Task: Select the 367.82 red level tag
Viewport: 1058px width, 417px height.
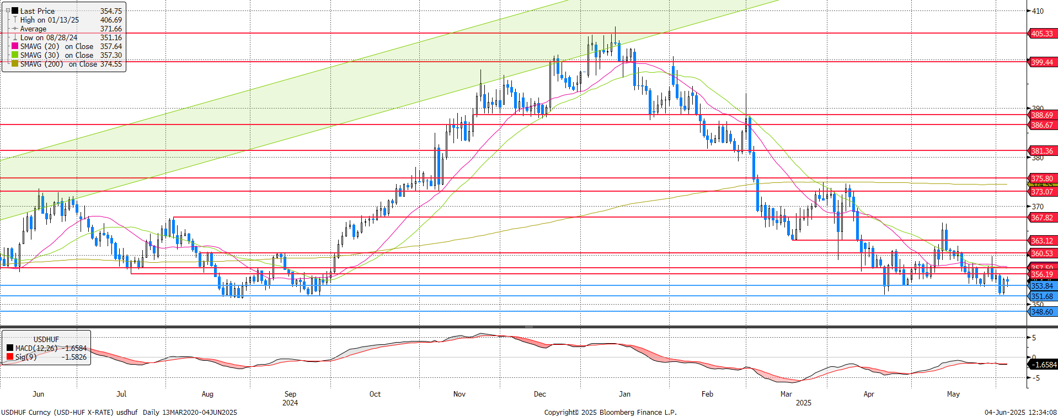Action: tap(1041, 218)
